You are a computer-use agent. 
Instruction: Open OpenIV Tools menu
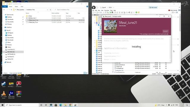click(111, 10)
